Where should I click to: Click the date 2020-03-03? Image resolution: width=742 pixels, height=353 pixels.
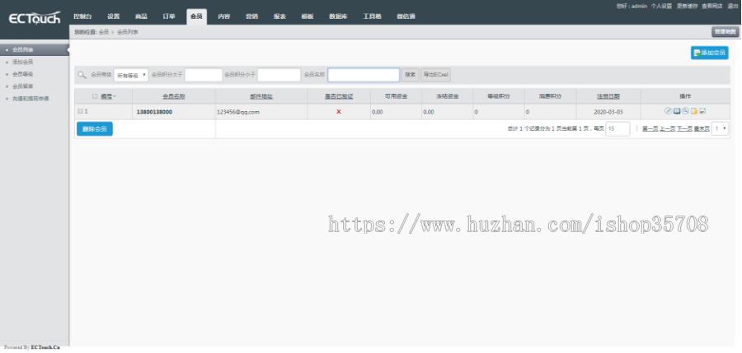[x=608, y=112]
